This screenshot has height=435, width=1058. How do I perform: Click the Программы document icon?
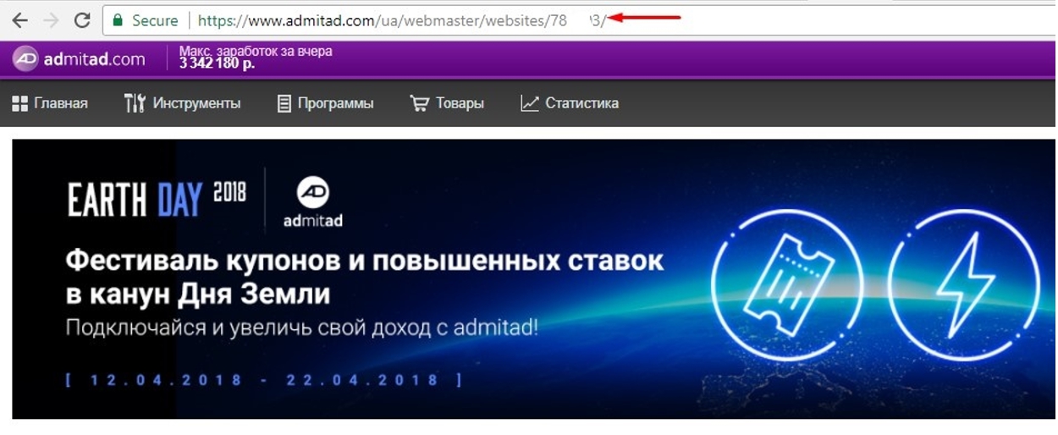pos(284,103)
